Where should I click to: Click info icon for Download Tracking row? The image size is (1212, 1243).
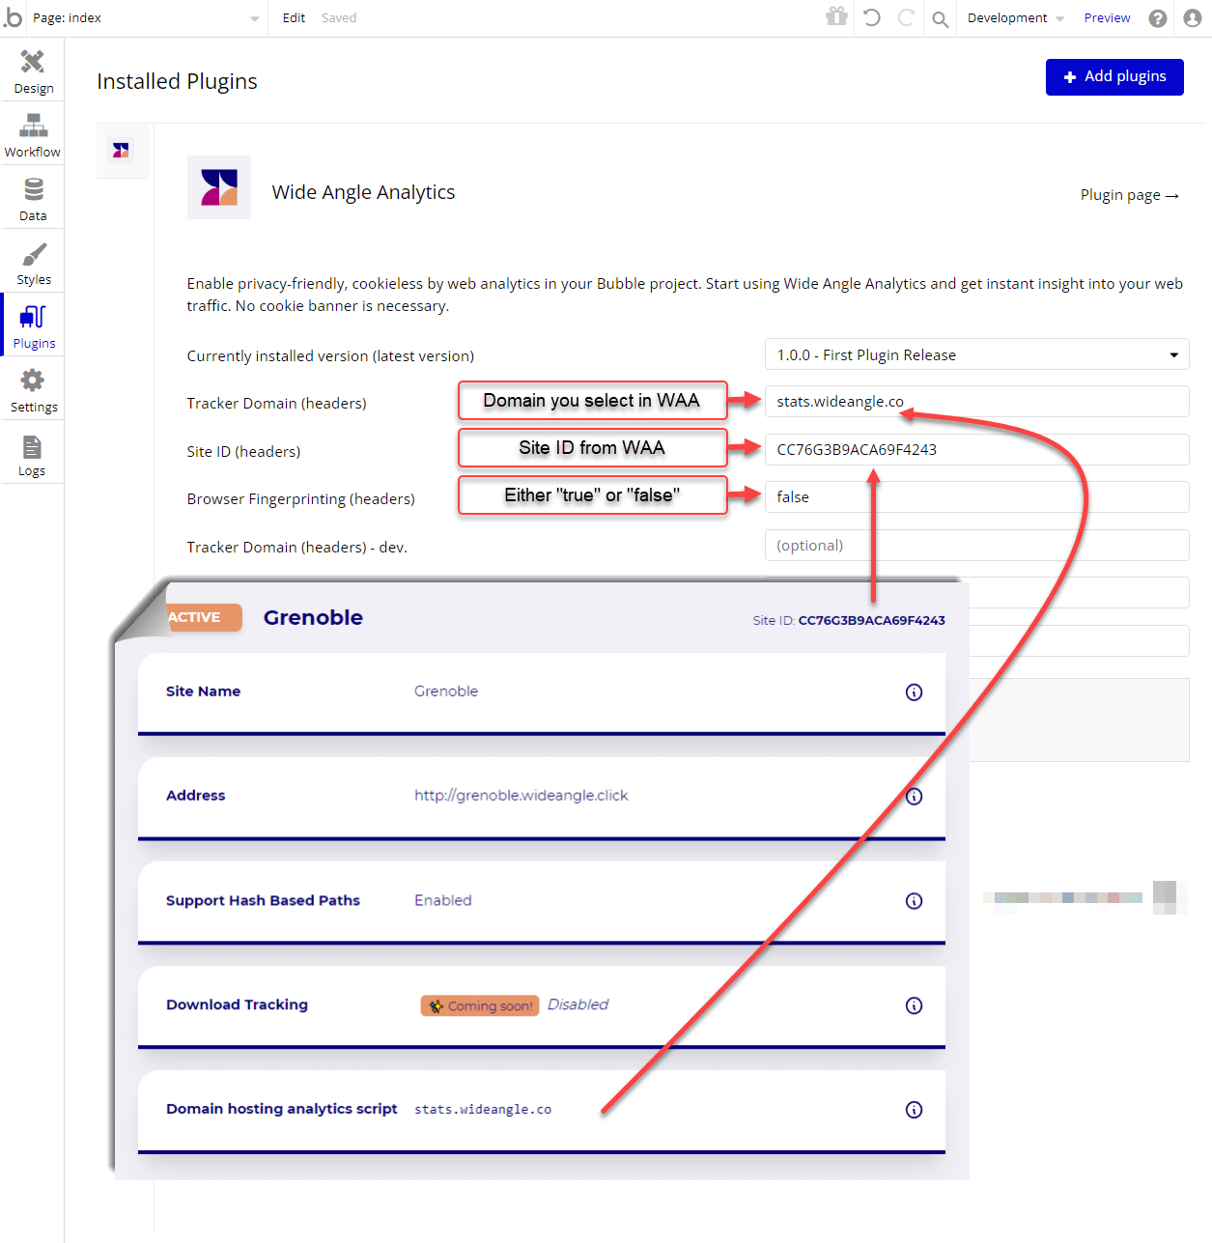pos(914,1005)
